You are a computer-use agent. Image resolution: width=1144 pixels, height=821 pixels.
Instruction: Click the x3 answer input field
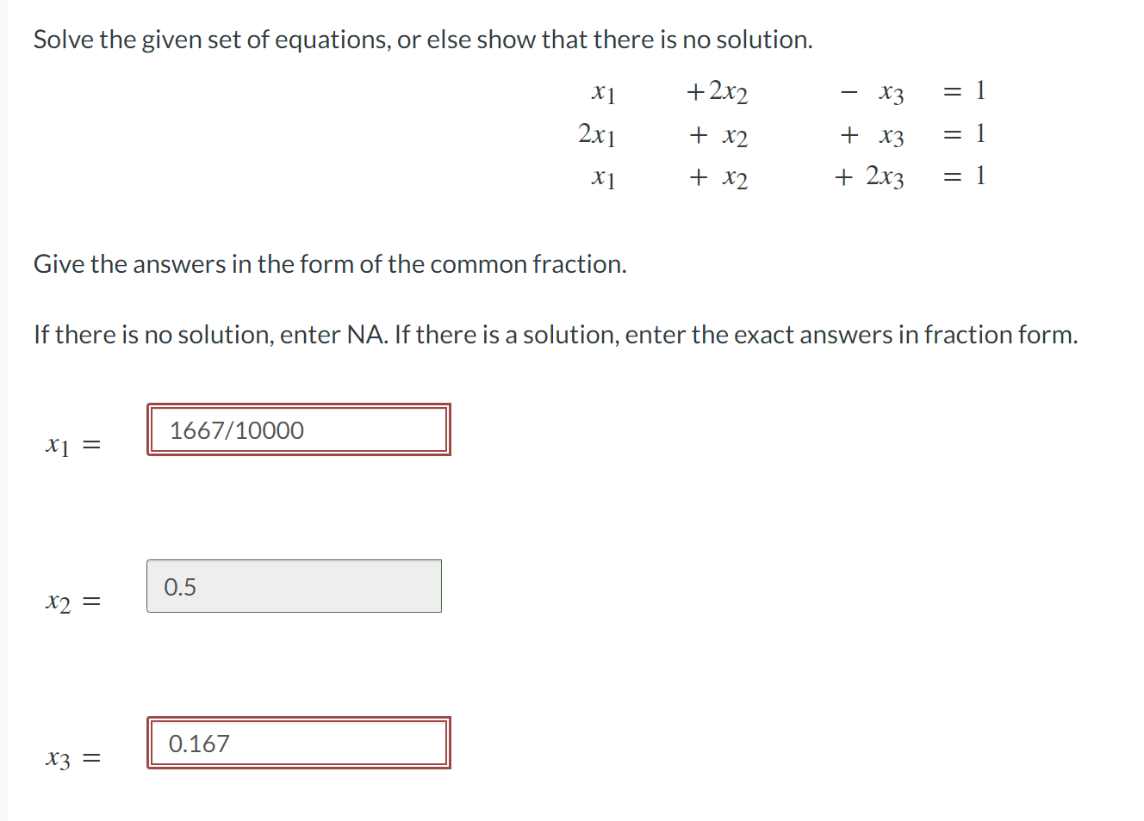pyautogui.click(x=298, y=743)
